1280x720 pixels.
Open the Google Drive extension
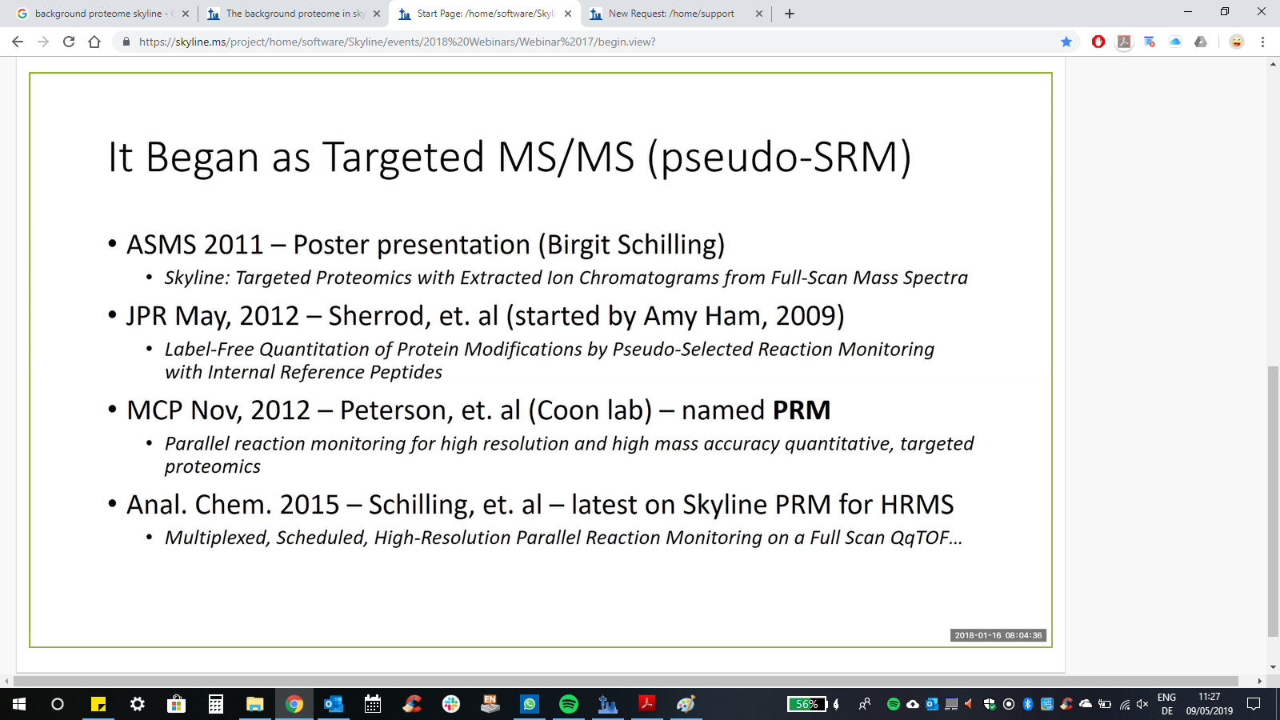click(1201, 42)
